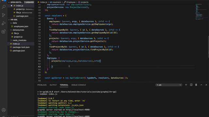209x117 pixels.
Task: Kill terminal with trash icon
Action: 196,85
